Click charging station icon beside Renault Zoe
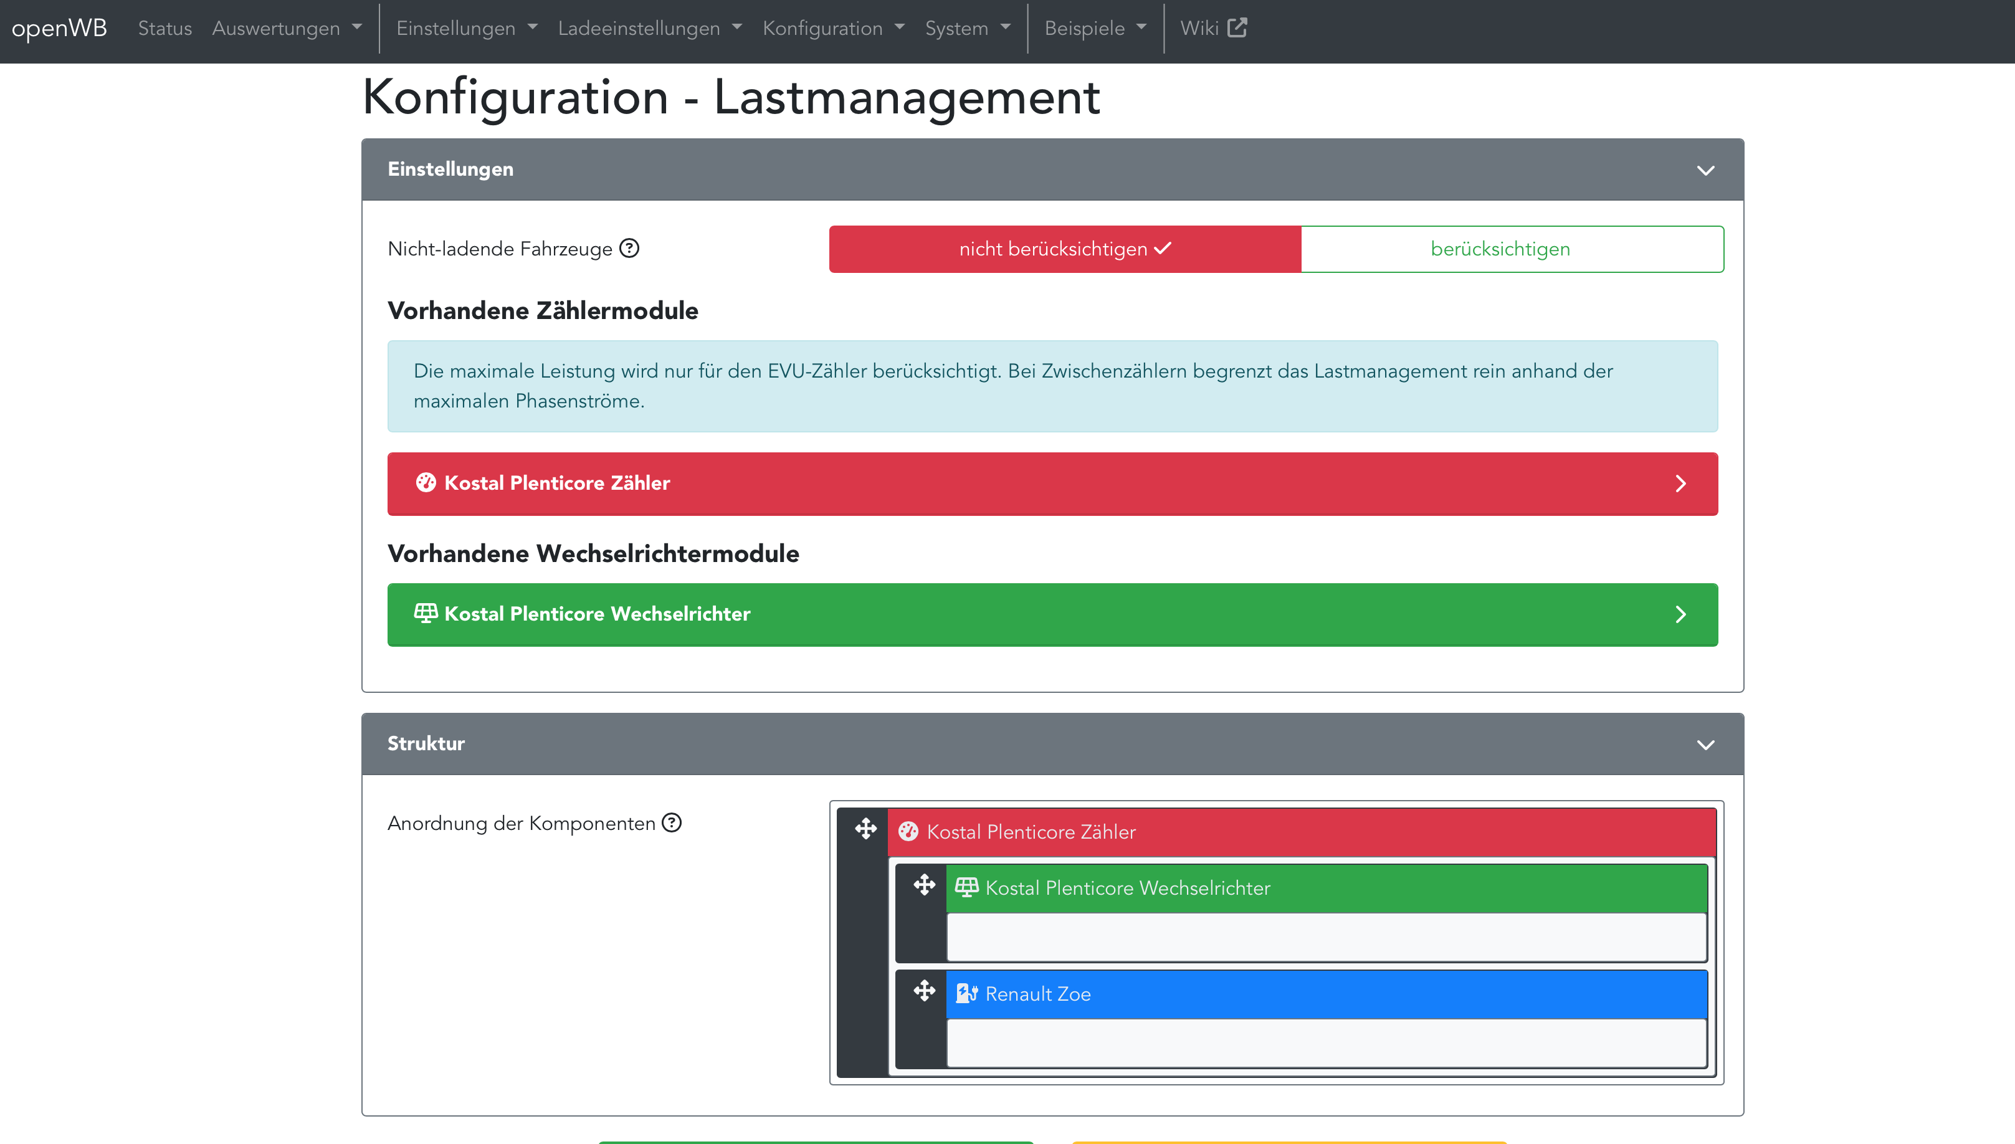This screenshot has height=1144, width=2015. click(x=966, y=994)
